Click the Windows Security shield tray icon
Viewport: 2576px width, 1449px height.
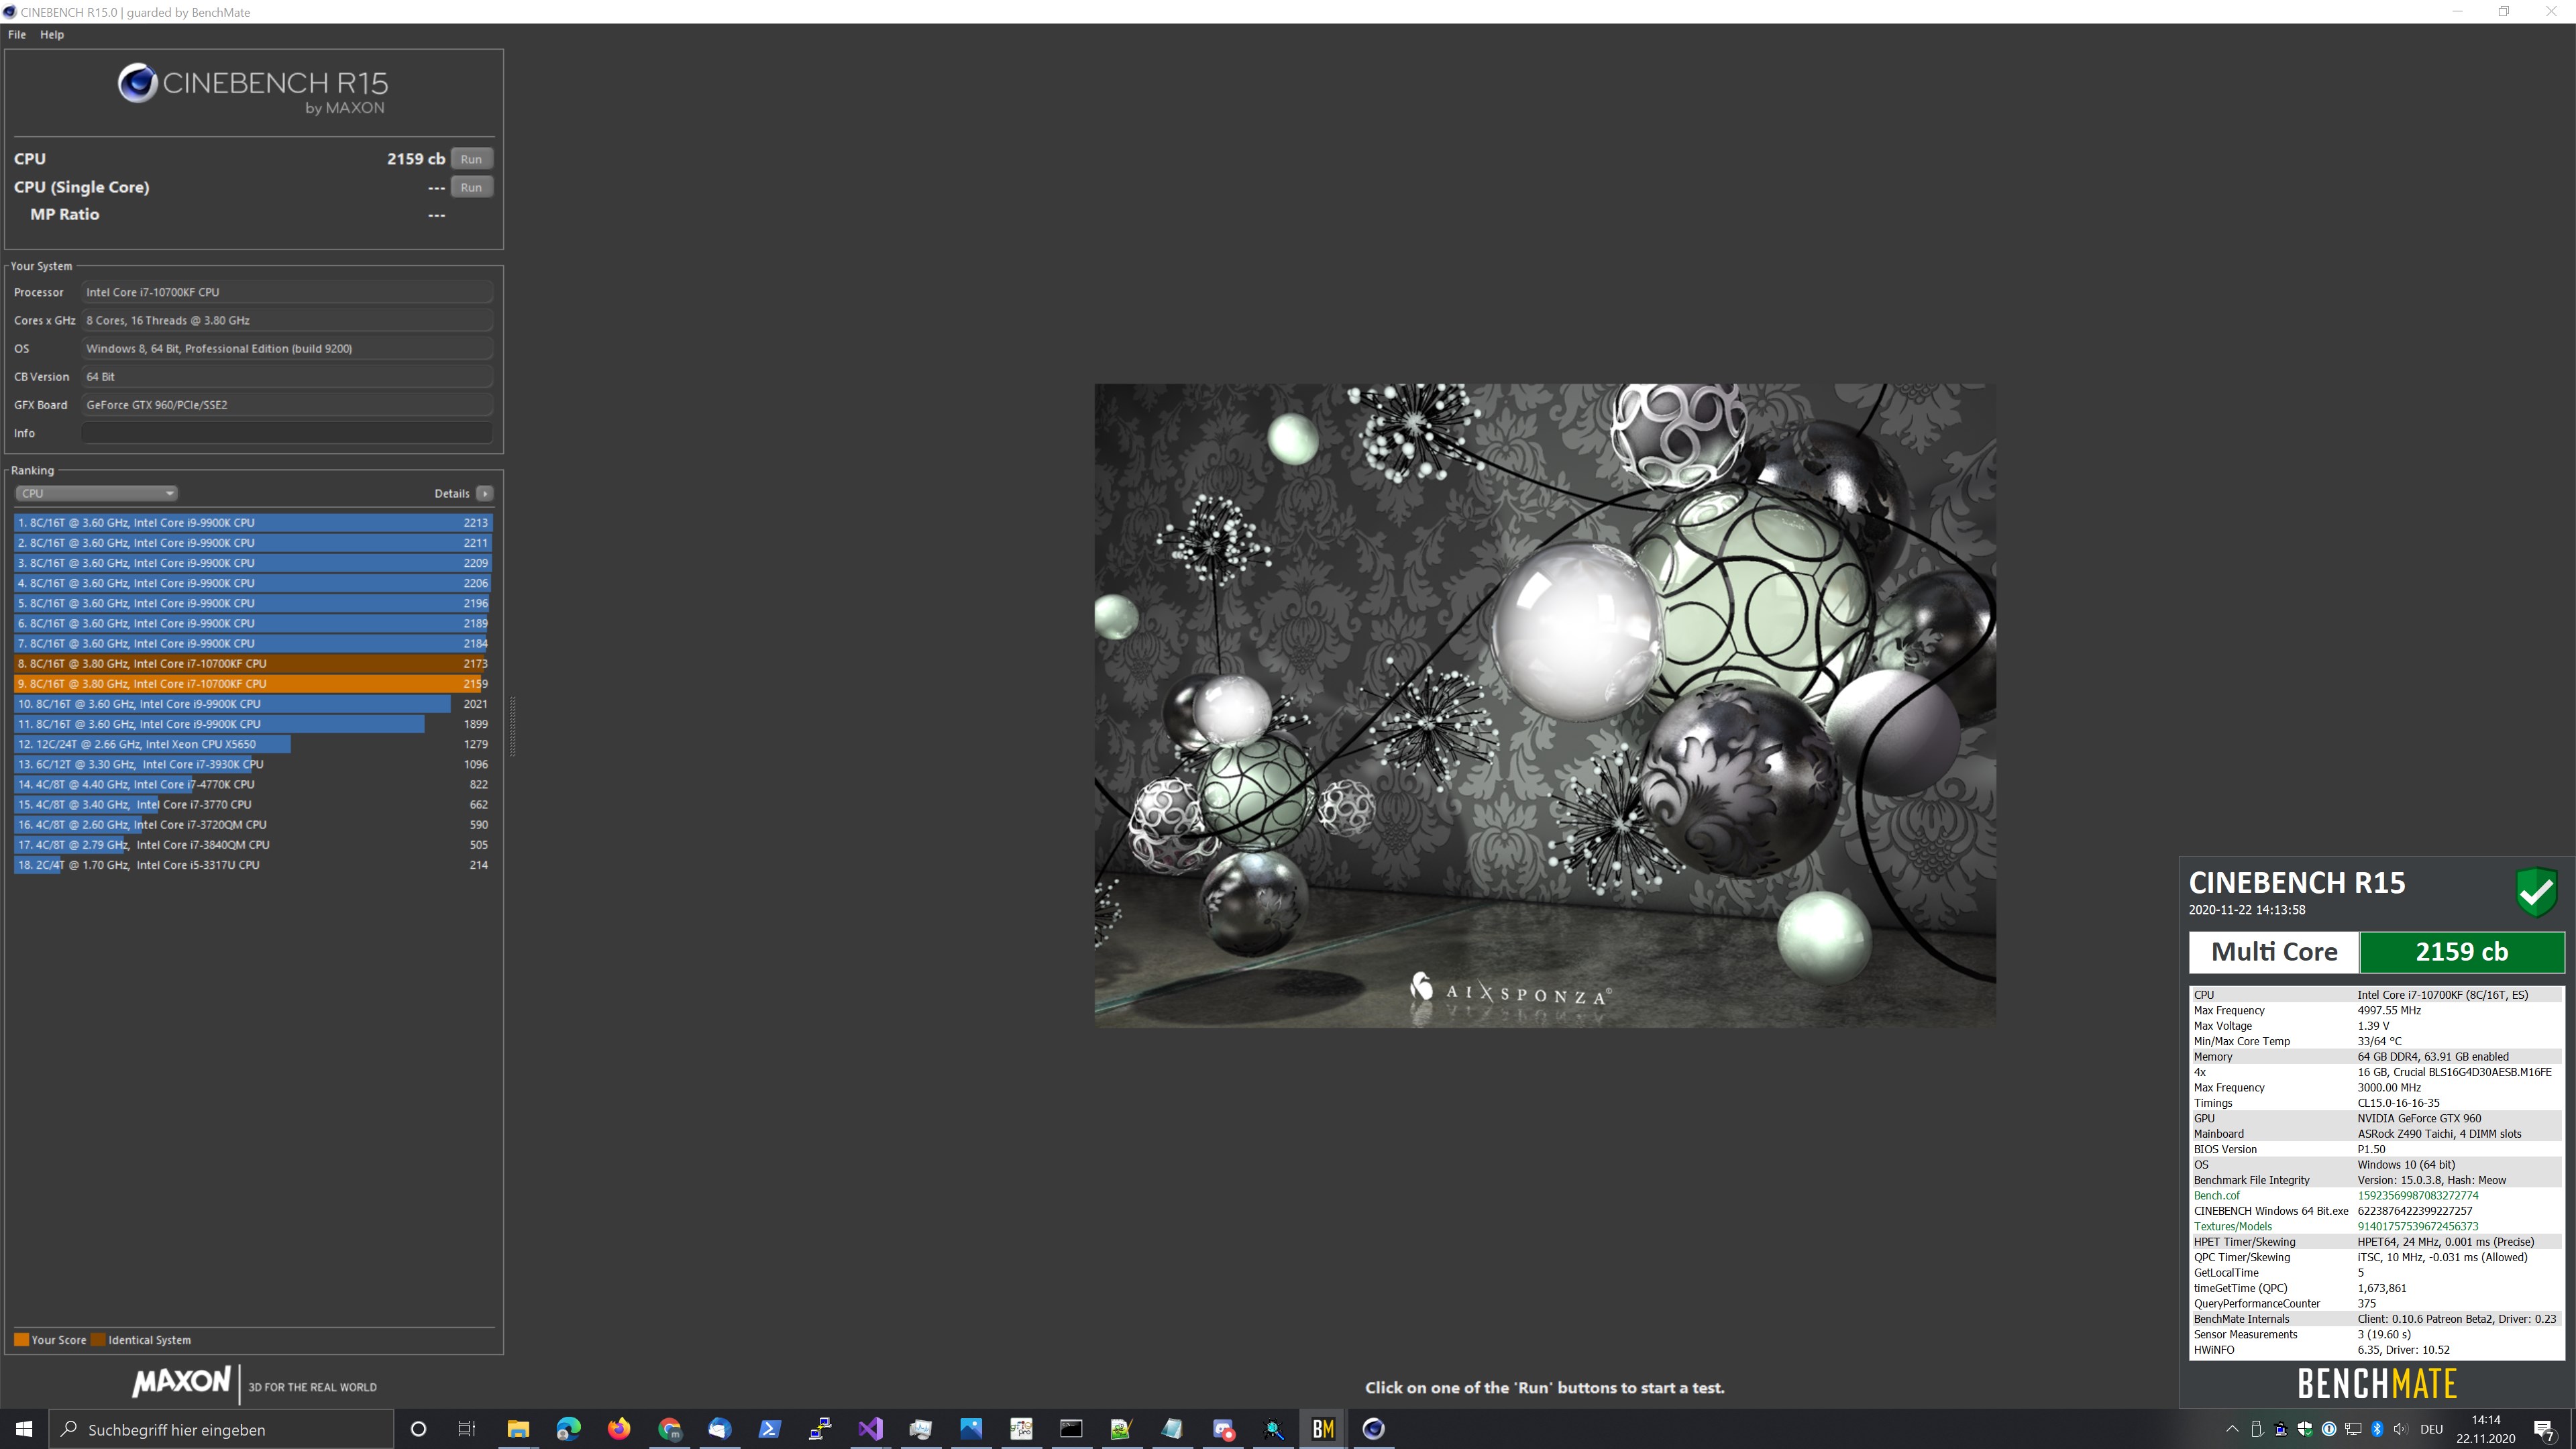pyautogui.click(x=2305, y=1429)
